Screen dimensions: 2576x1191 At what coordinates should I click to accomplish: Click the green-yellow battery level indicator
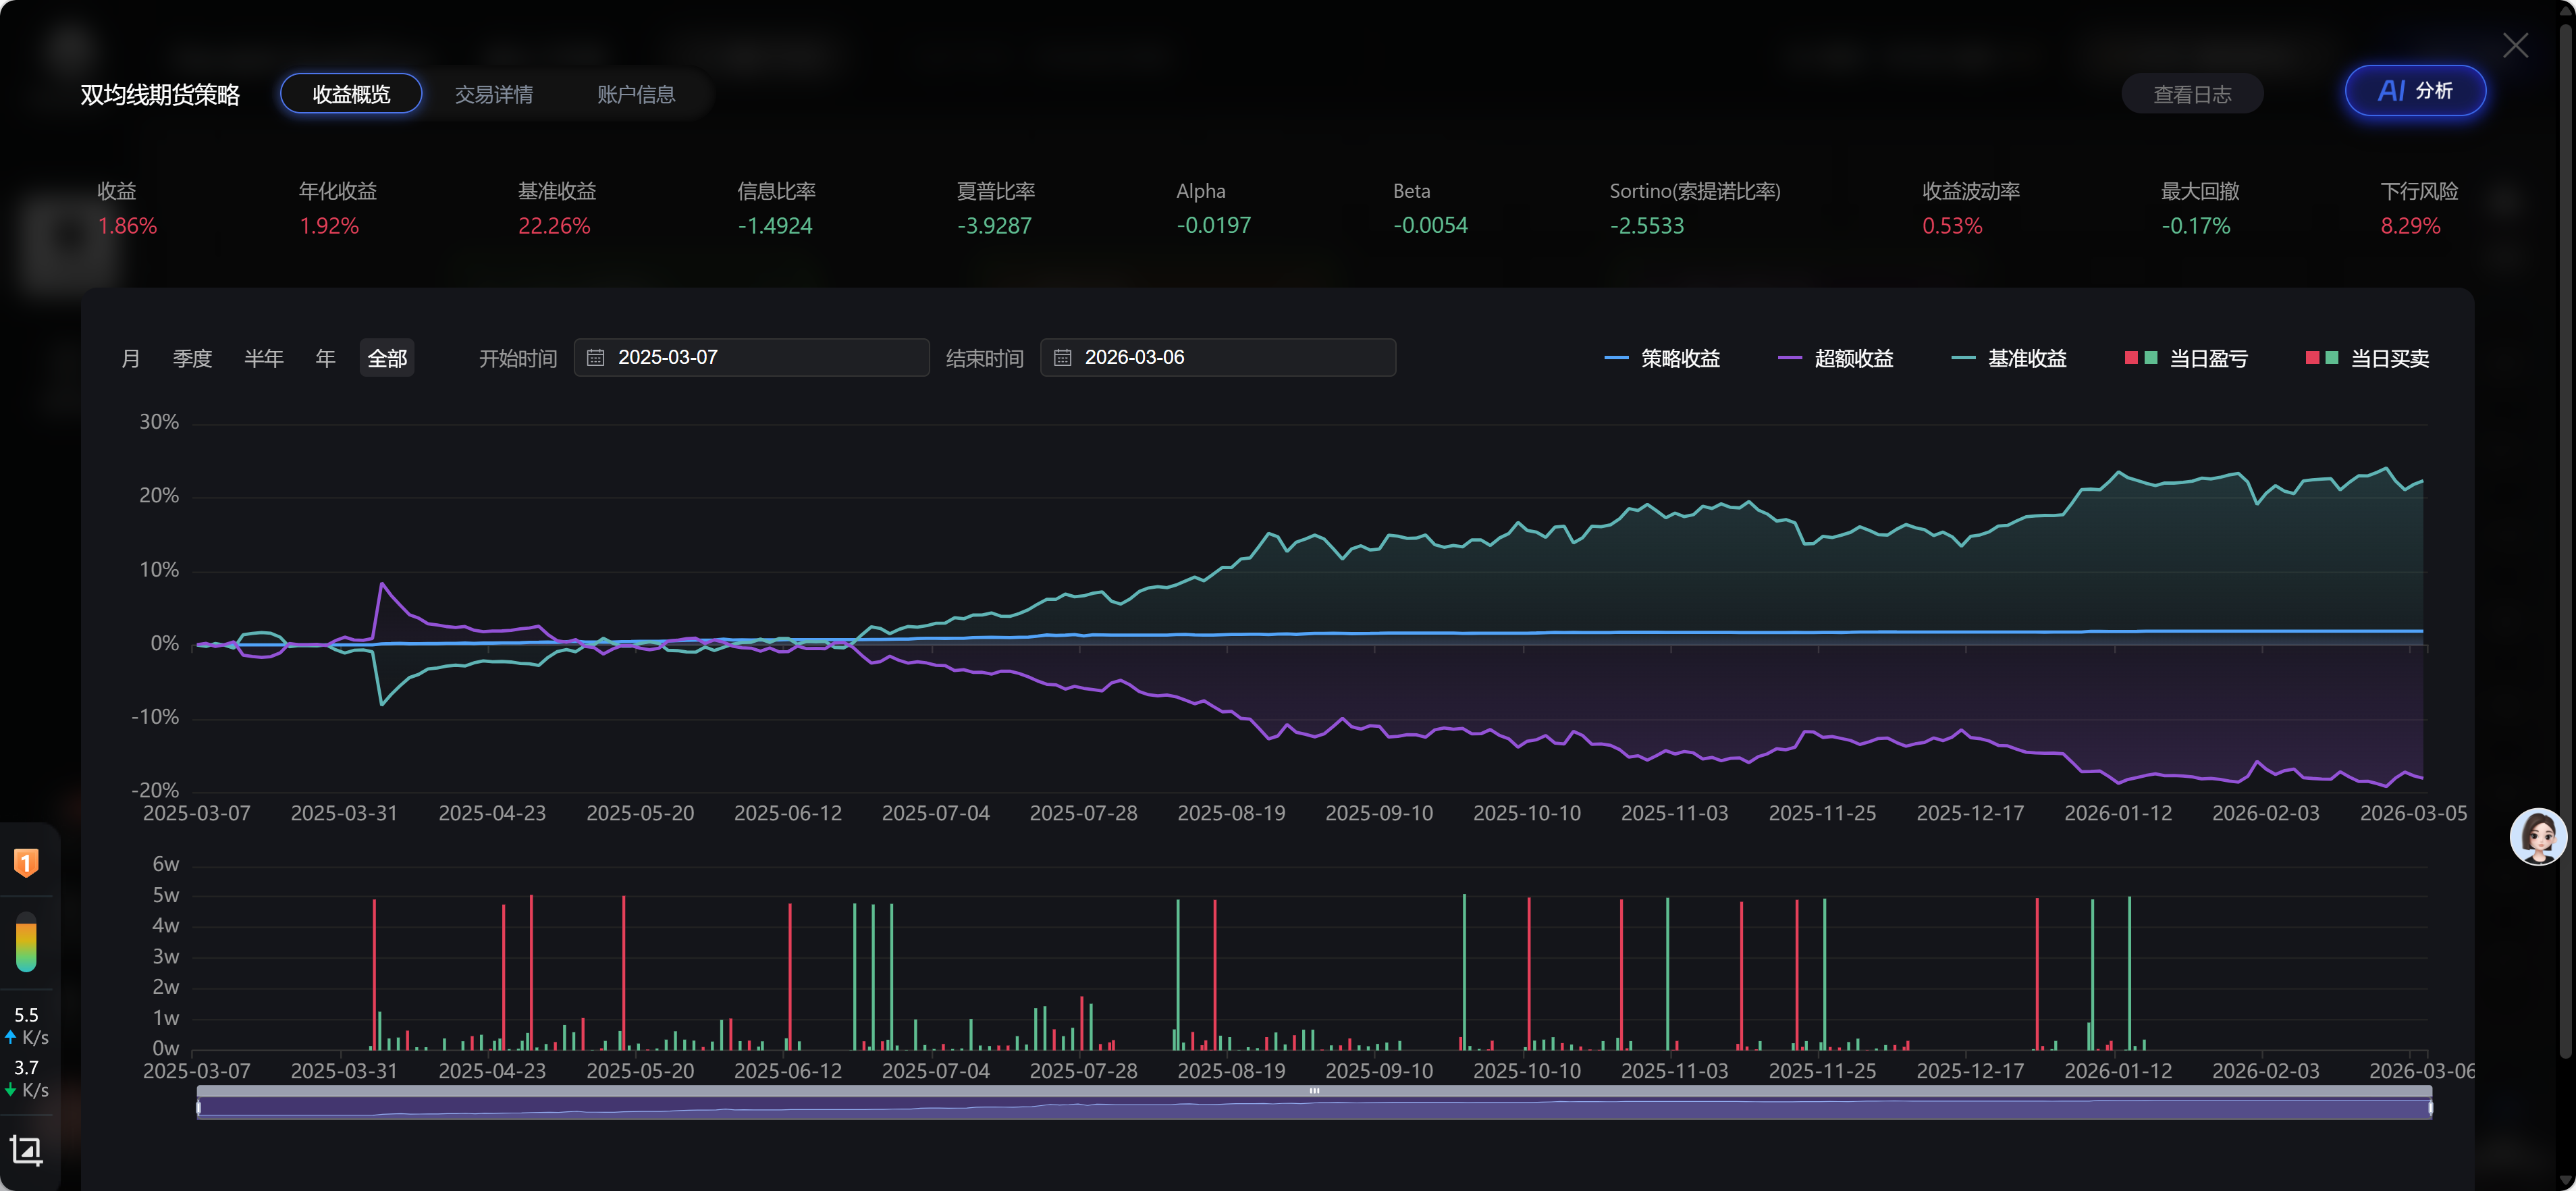tap(26, 942)
